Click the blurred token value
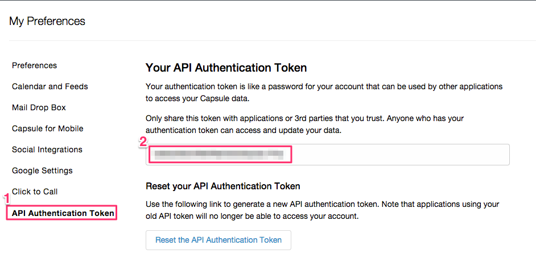Screen dimensions: 536x270 (x=219, y=154)
